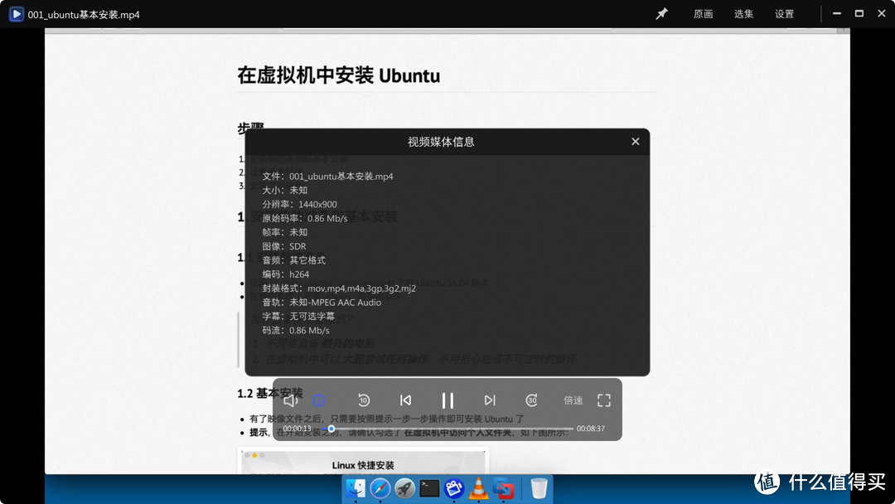This screenshot has height=504, width=895.
Task: Open the 倍速 playback speed options
Action: click(573, 400)
